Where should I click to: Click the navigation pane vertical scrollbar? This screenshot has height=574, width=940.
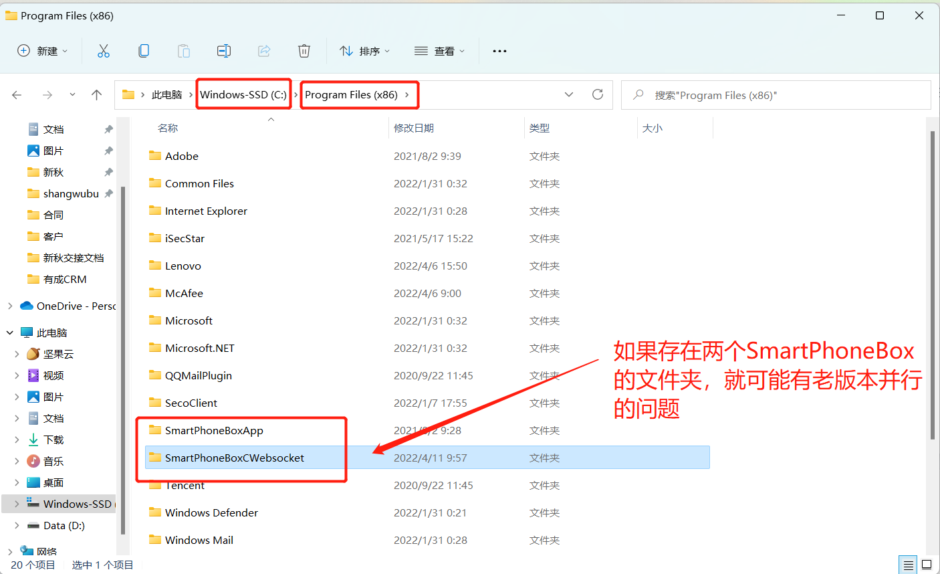(x=123, y=360)
